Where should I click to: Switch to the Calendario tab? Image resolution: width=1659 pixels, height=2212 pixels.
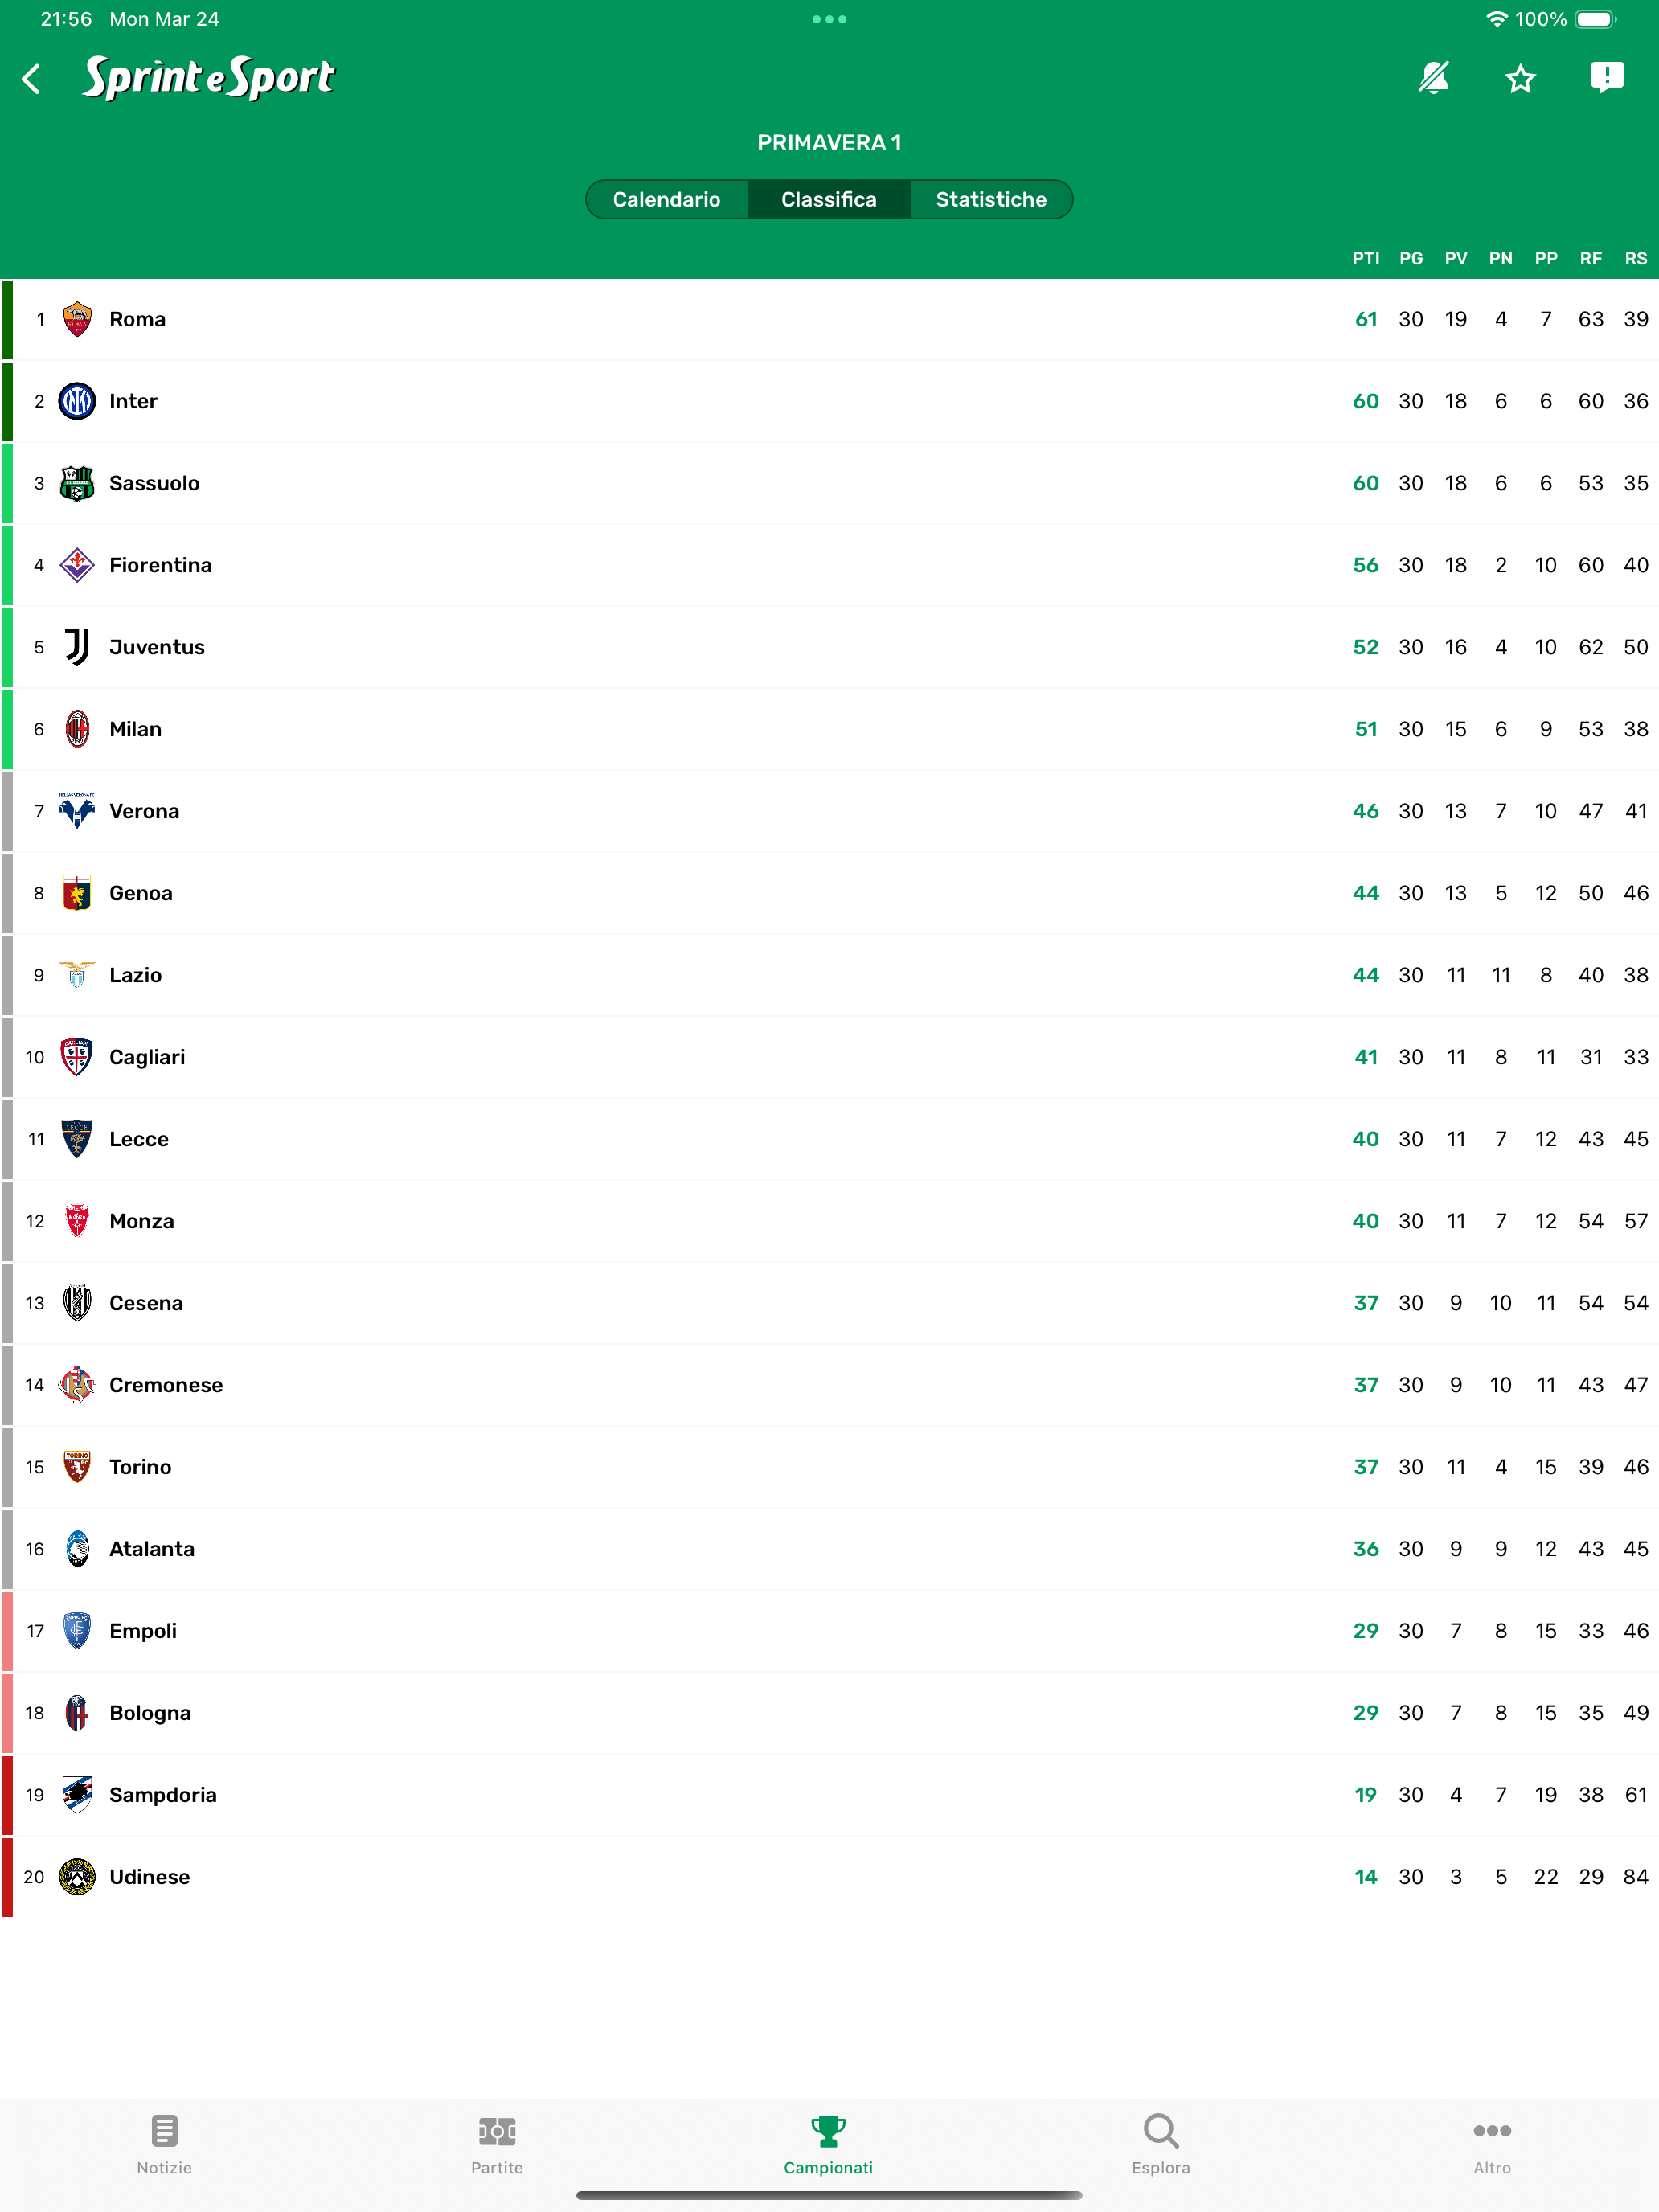click(666, 199)
